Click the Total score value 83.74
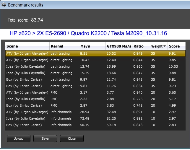This screenshot has height=150, width=190. tap(37, 20)
